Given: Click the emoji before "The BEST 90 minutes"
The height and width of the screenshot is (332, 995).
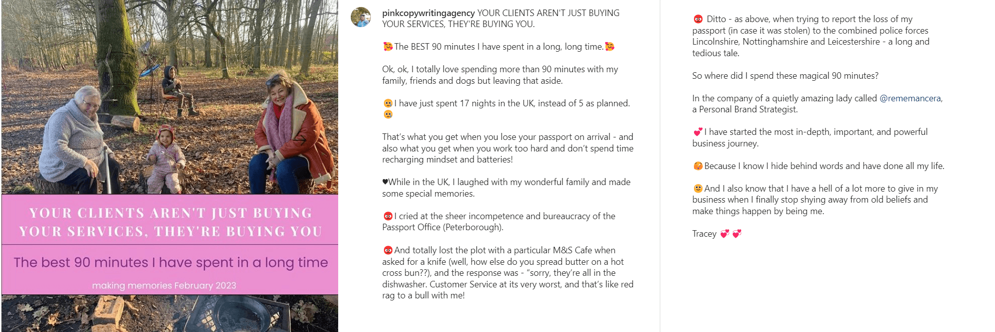Looking at the screenshot, I should click(388, 47).
